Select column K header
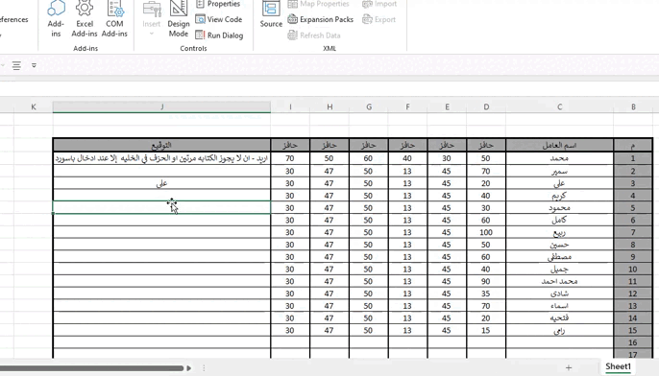Image resolution: width=659 pixels, height=376 pixels. (x=34, y=107)
